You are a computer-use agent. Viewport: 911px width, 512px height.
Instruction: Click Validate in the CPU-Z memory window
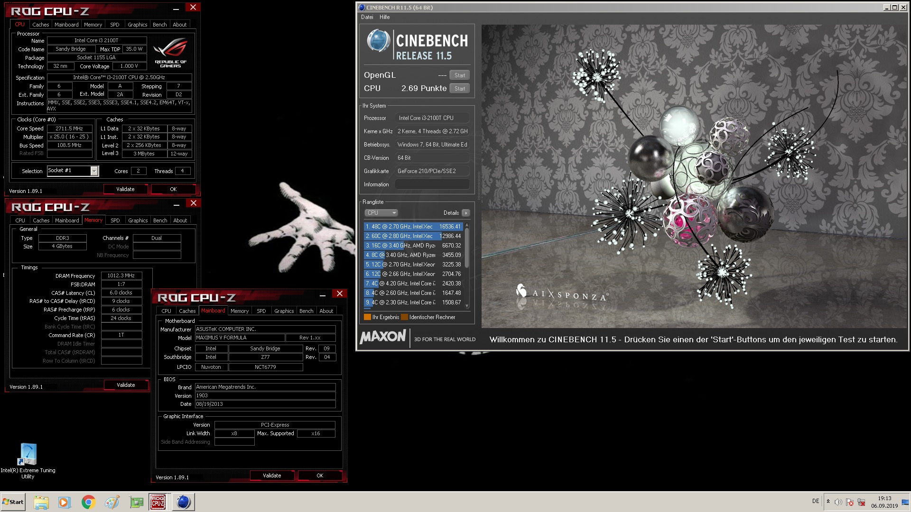[x=126, y=385]
